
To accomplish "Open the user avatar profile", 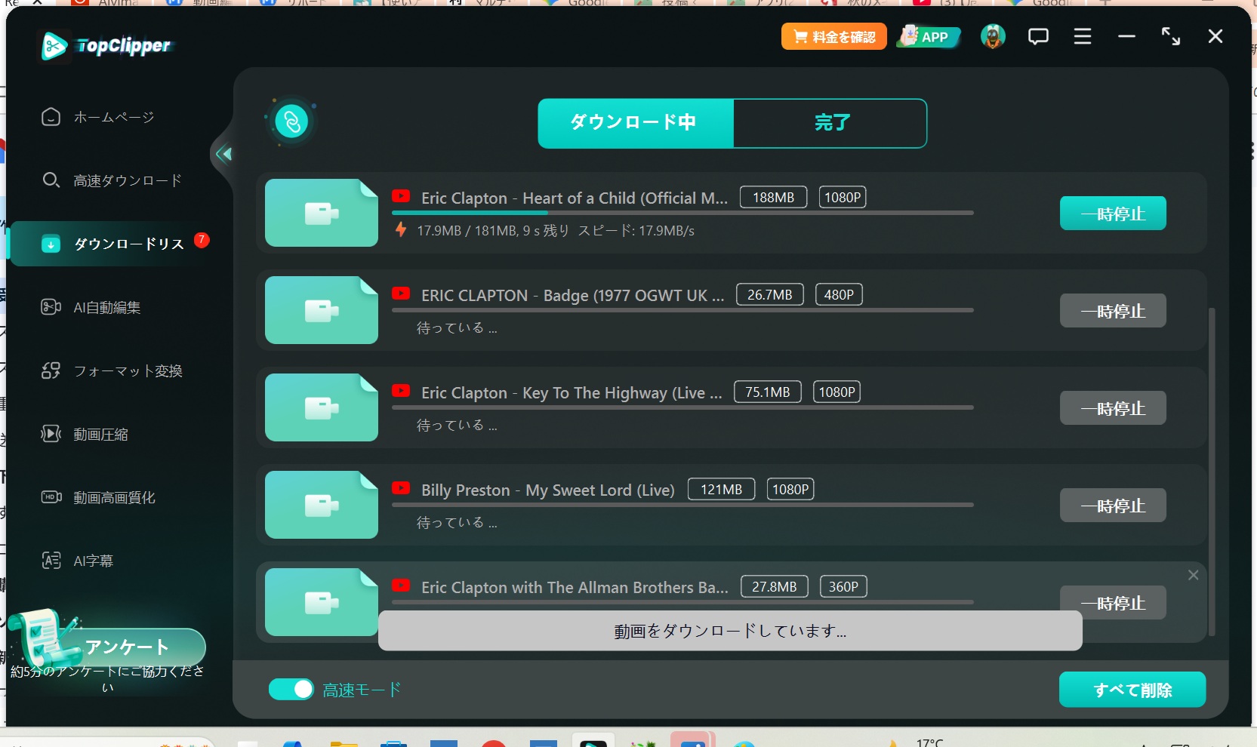I will [992, 36].
